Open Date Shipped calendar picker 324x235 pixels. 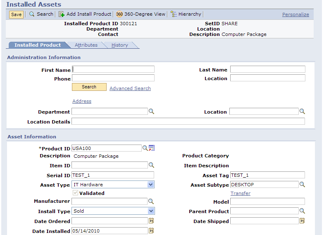tap(302, 221)
